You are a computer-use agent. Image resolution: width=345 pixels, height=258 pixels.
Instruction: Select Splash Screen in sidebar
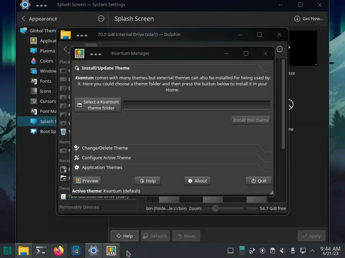pyautogui.click(x=37, y=121)
